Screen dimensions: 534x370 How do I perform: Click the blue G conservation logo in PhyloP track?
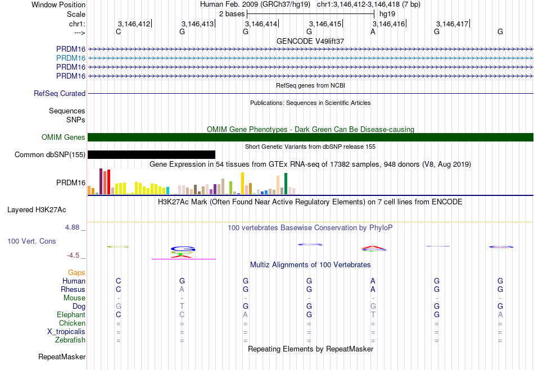click(x=183, y=249)
